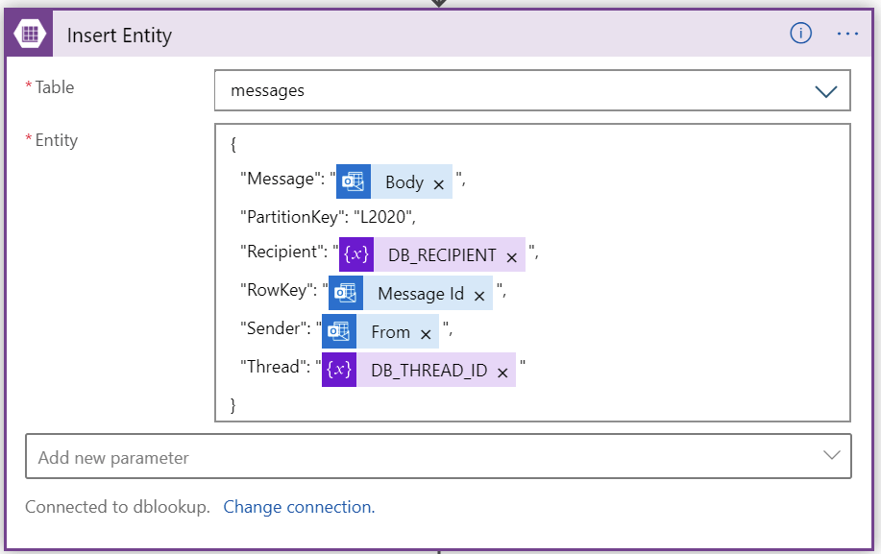Click the variable icon on DB_RECIPIENT token

pyautogui.click(x=356, y=254)
